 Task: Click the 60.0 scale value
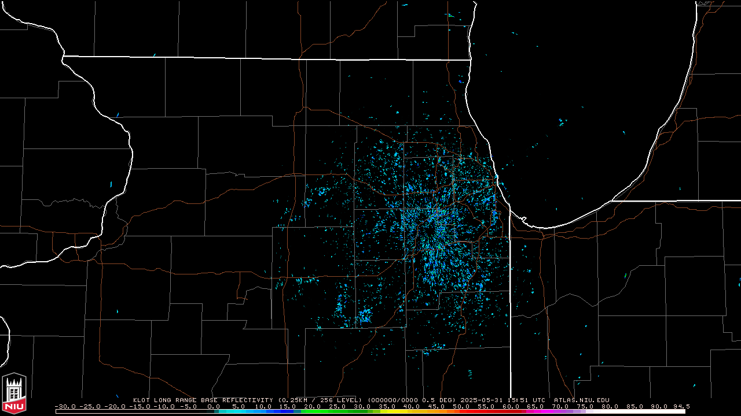pos(511,406)
